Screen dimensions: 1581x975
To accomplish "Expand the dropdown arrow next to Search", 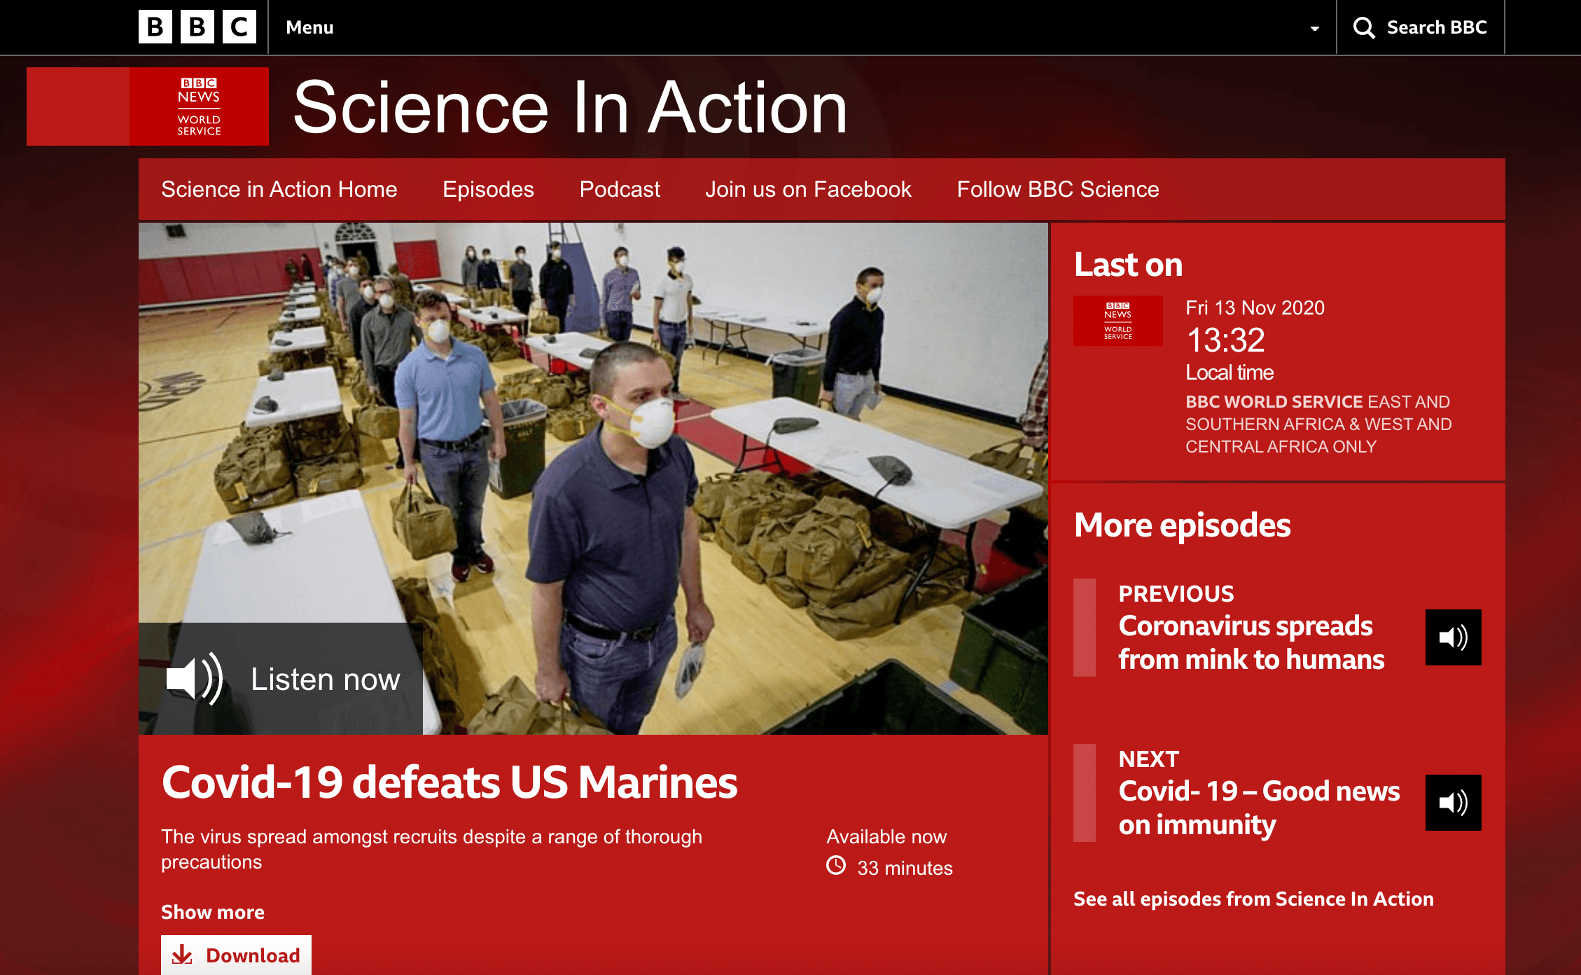I will pyautogui.click(x=1314, y=29).
